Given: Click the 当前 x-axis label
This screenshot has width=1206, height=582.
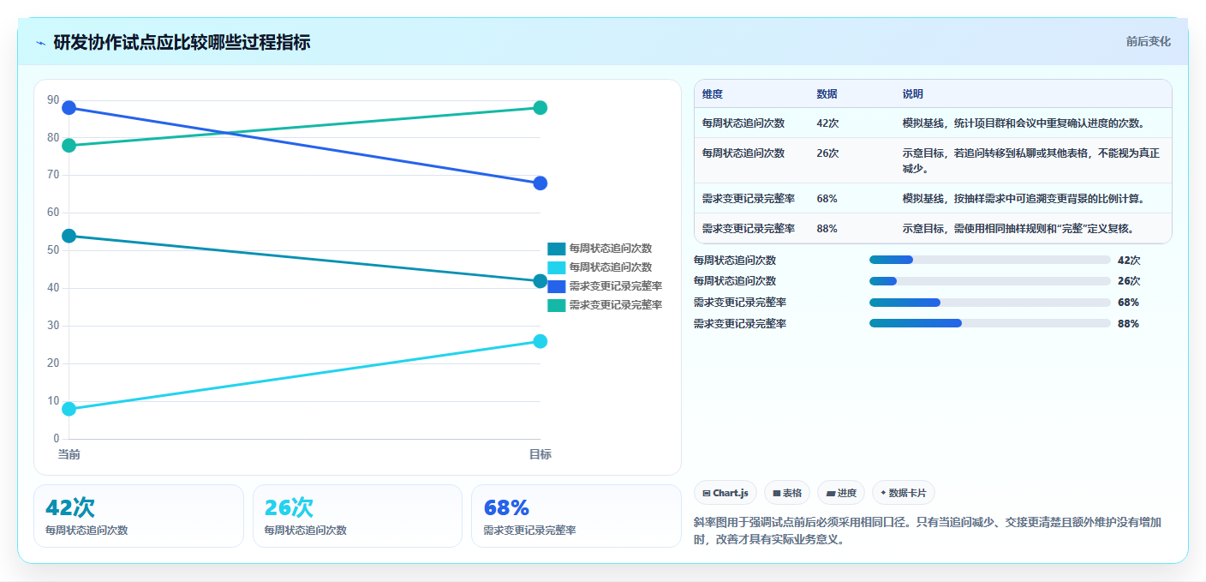Looking at the screenshot, I should coord(69,454).
